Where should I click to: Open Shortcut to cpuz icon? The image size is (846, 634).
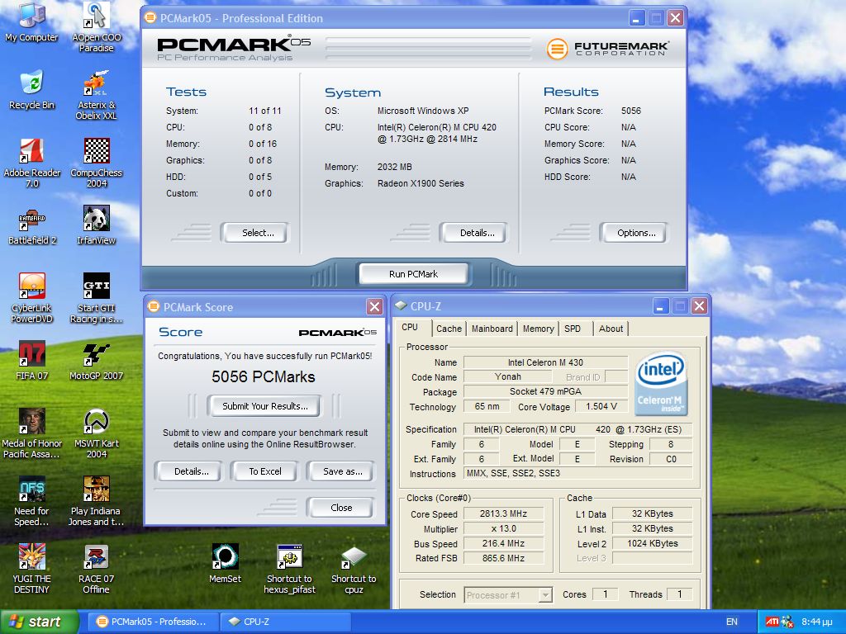coord(354,569)
